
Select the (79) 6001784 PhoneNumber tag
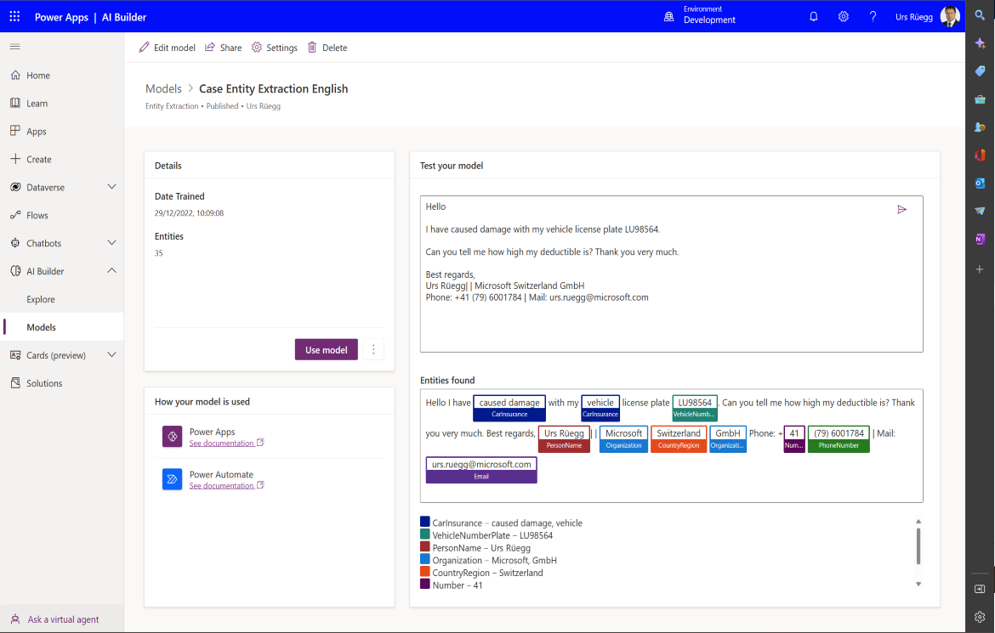[839, 439]
